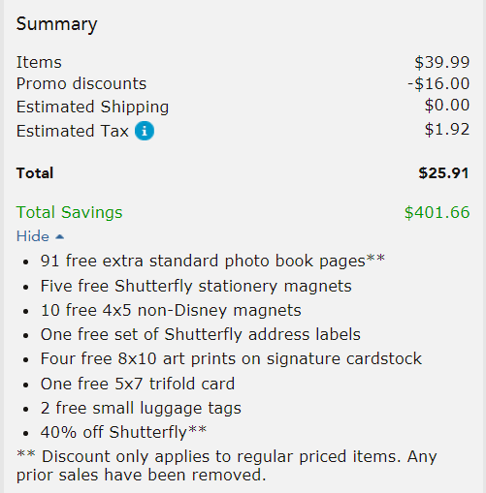486x493 pixels.
Task: Click the 91 free extra pages item
Action: click(212, 261)
